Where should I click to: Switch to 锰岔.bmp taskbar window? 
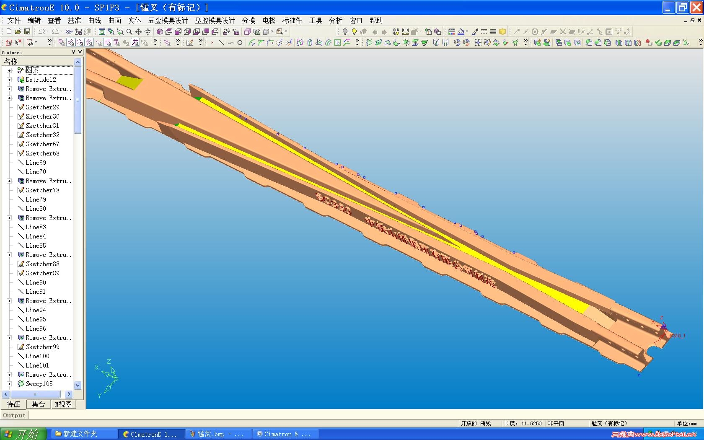tap(218, 434)
